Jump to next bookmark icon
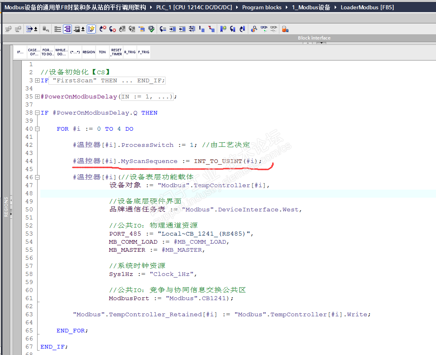 pyautogui.click(x=233, y=29)
